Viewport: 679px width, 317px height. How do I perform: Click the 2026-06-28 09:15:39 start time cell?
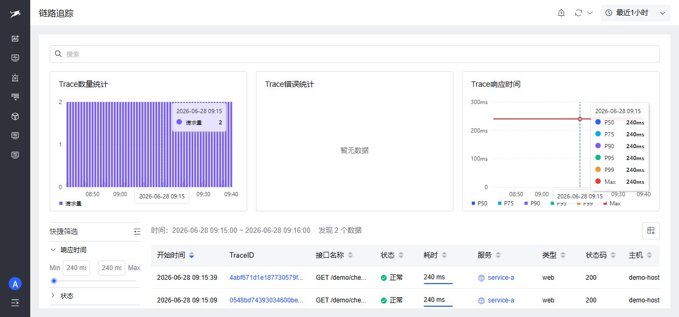(187, 278)
